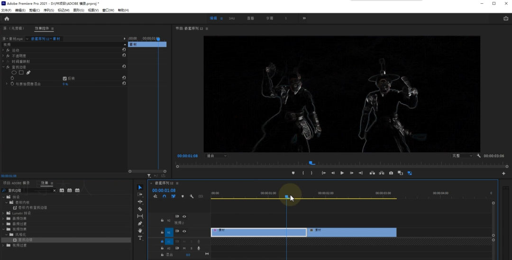Viewport: 512px width, 260px height.
Task: Click the Lift button
Action: (372, 173)
